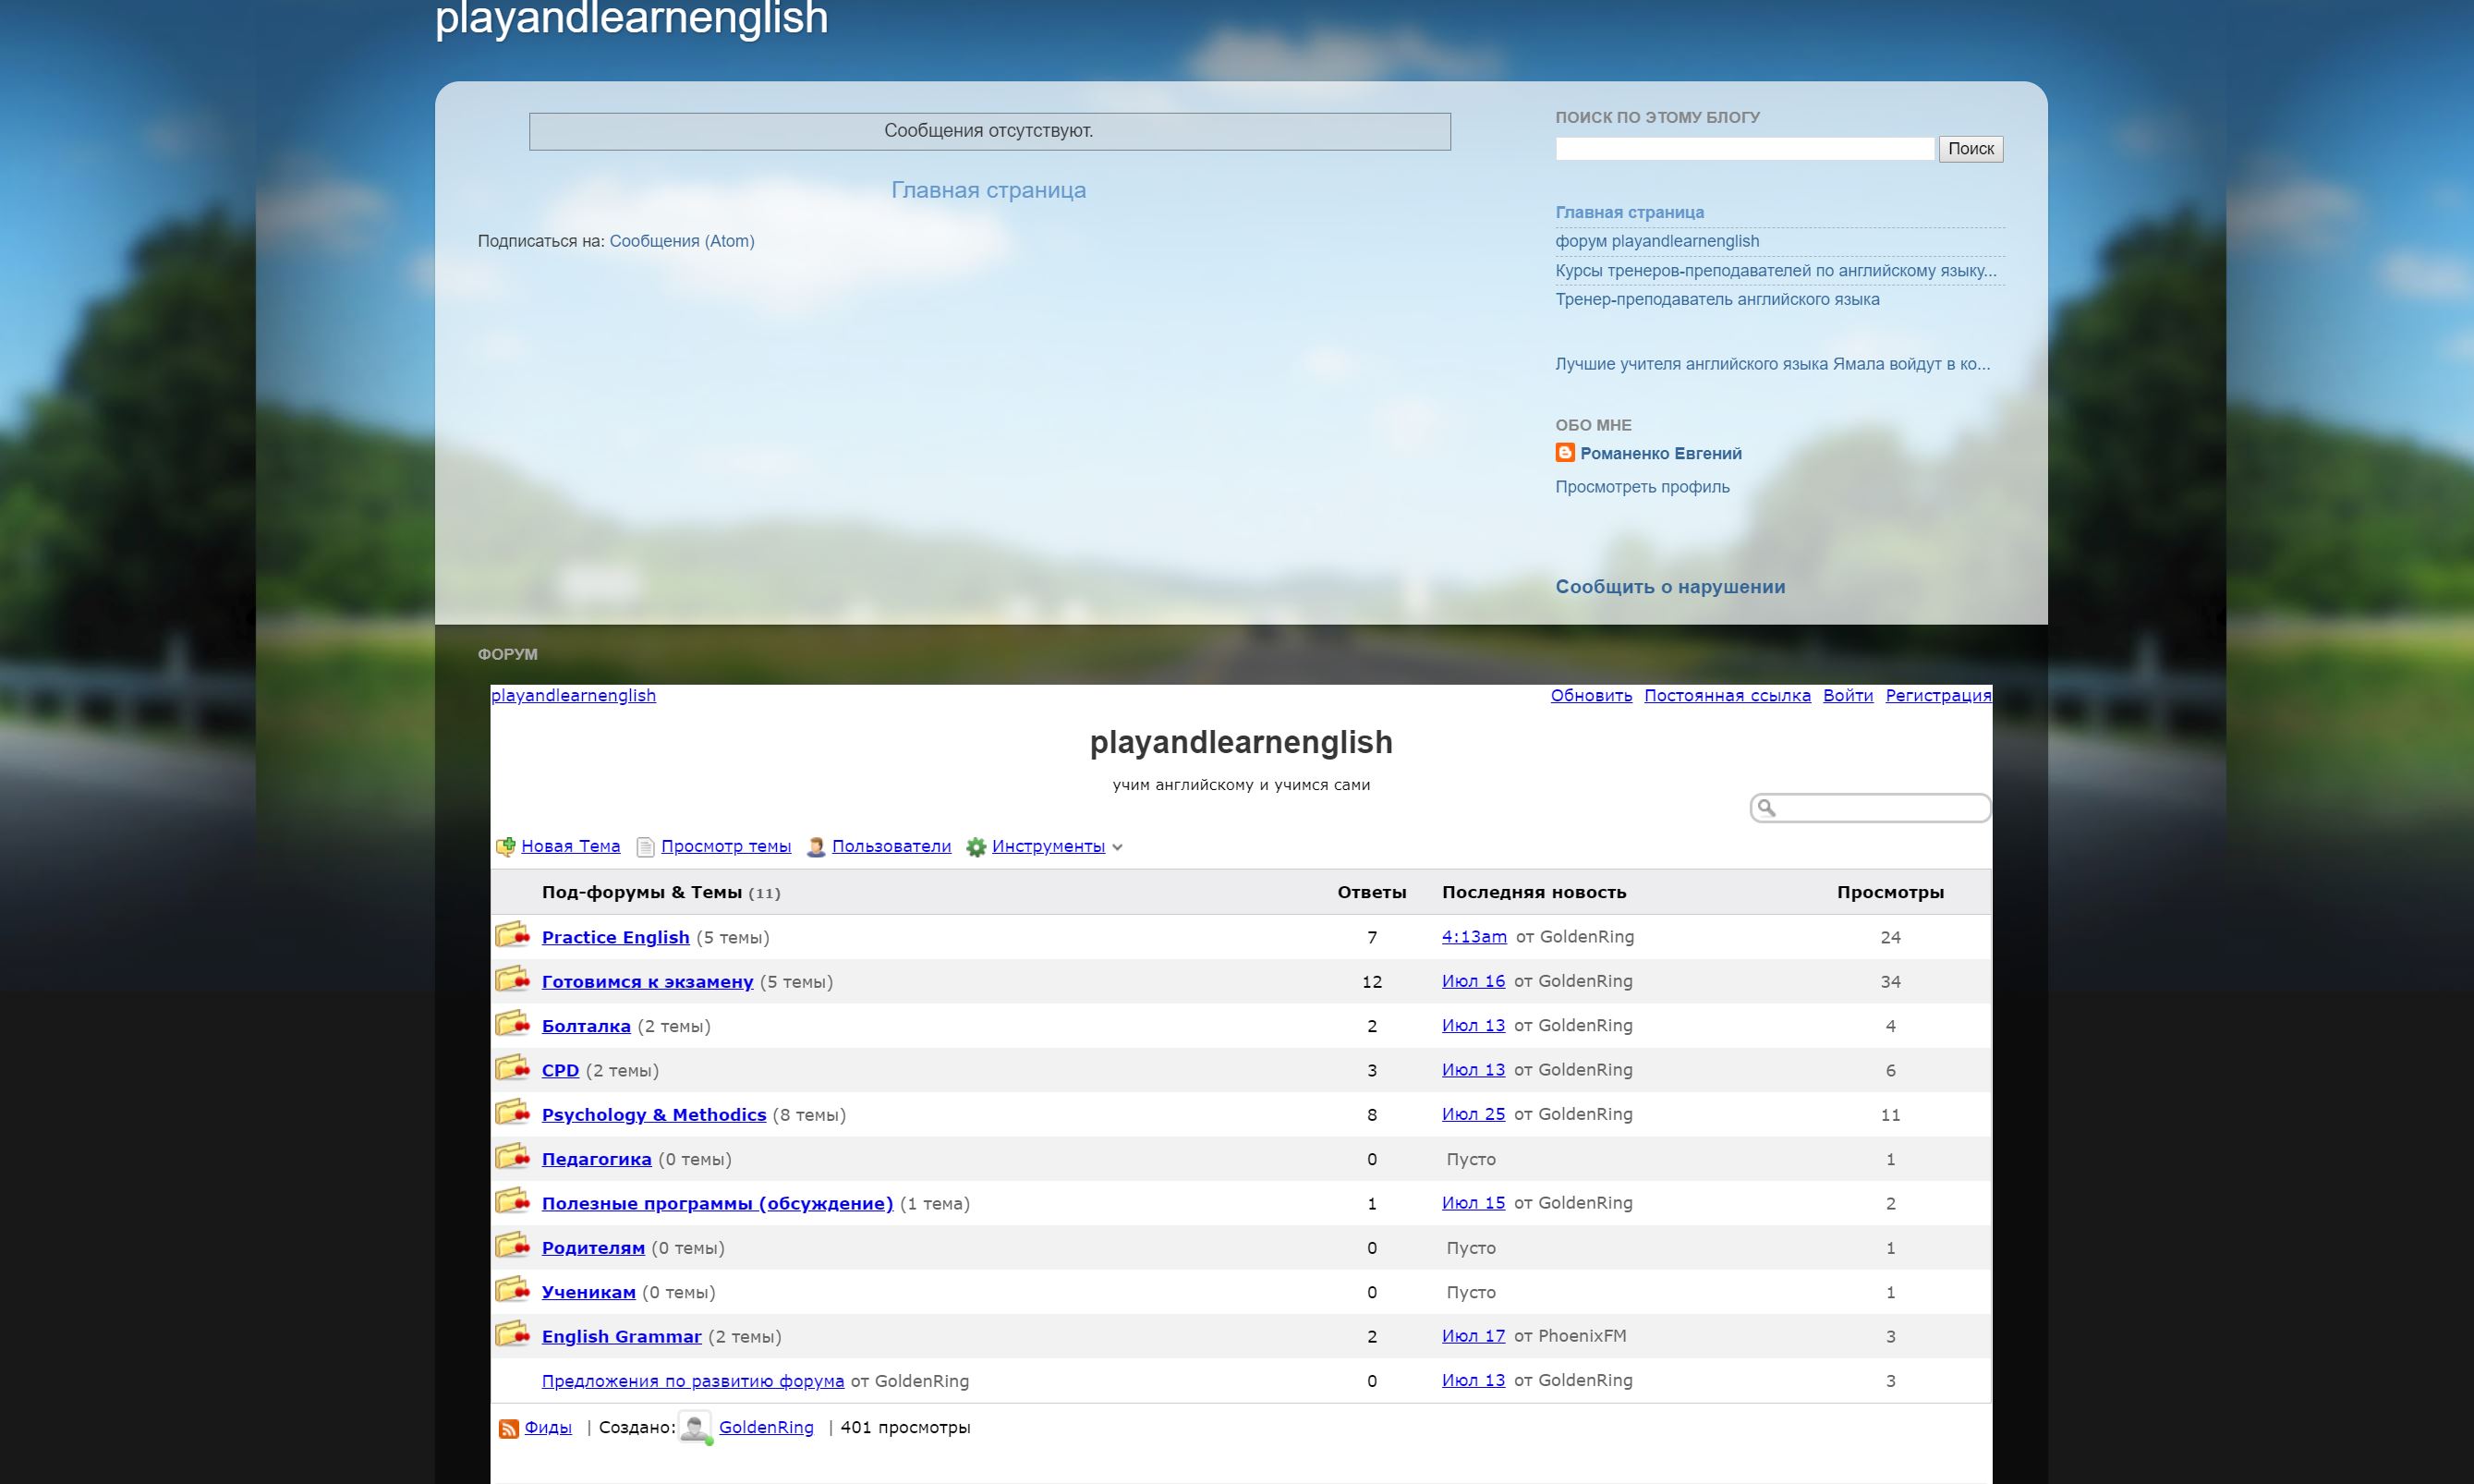The width and height of the screenshot is (2474, 1484).
Task: Click the Инструменты gear icon
Action: pyautogui.click(x=976, y=847)
